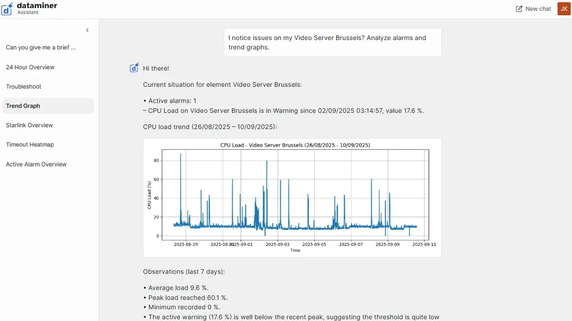Collapse the sidebar with the chevron arrow
The height and width of the screenshot is (321, 572).
click(87, 30)
